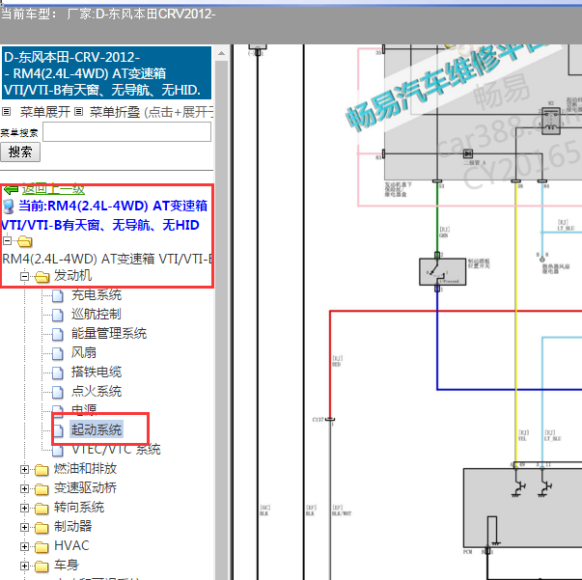Expand the 制动器 folder
582x580 pixels.
24,527
